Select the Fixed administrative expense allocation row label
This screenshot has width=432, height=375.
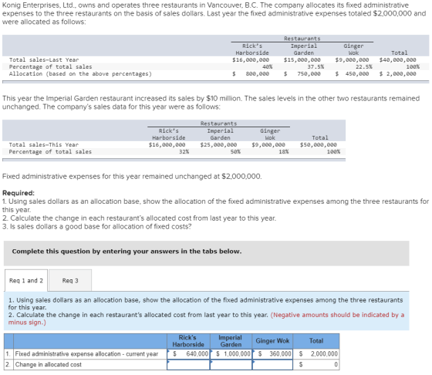(86, 354)
